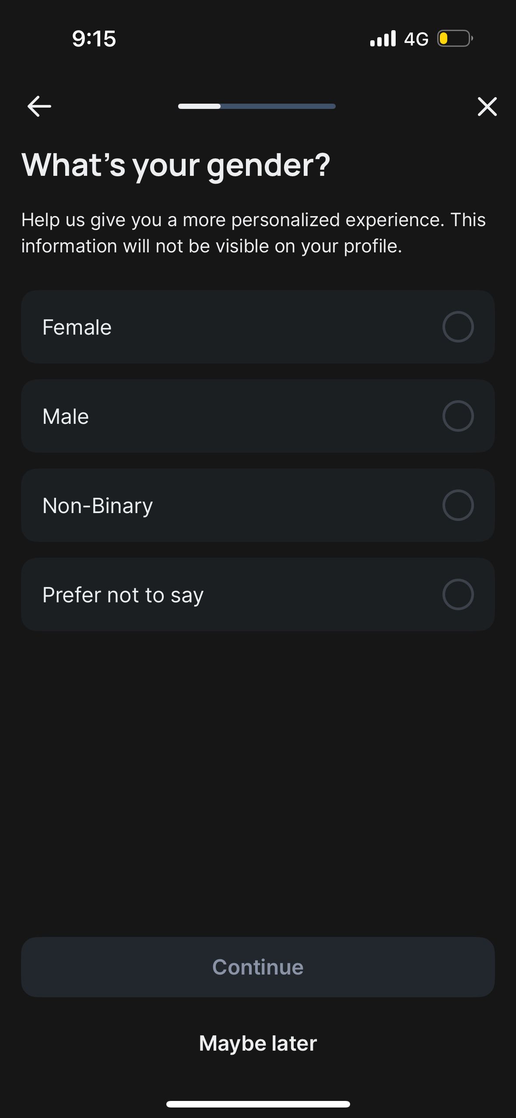Select the Non-Binary radio button

tap(458, 505)
